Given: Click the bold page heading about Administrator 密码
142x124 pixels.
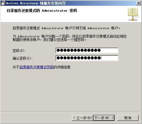Looking at the screenshot, I should point(42,10).
